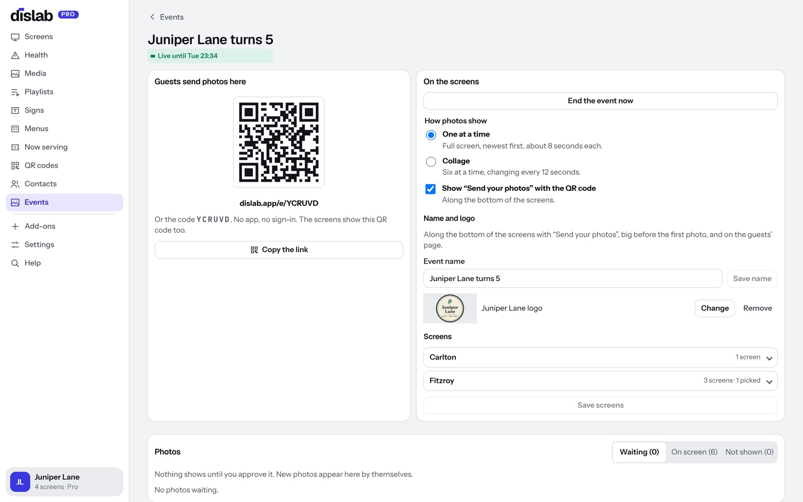The height and width of the screenshot is (502, 803).
Task: Click the PRO badge
Action: pyautogui.click(x=68, y=15)
